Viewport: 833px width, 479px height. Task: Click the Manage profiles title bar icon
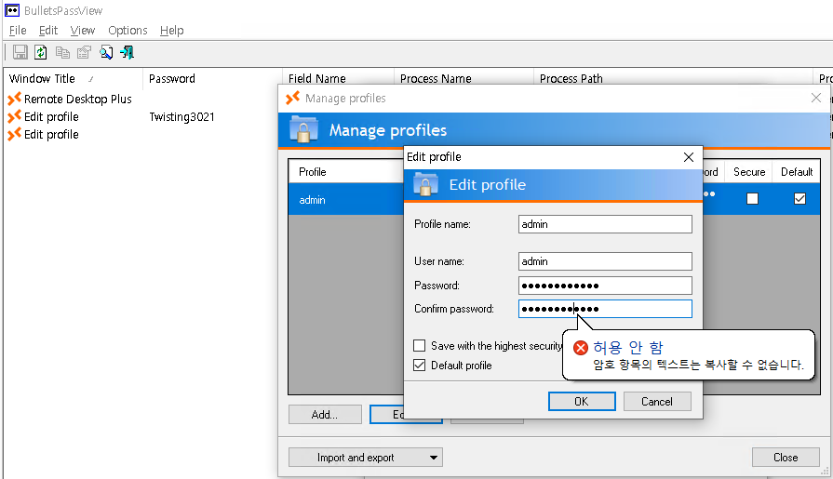coord(293,98)
